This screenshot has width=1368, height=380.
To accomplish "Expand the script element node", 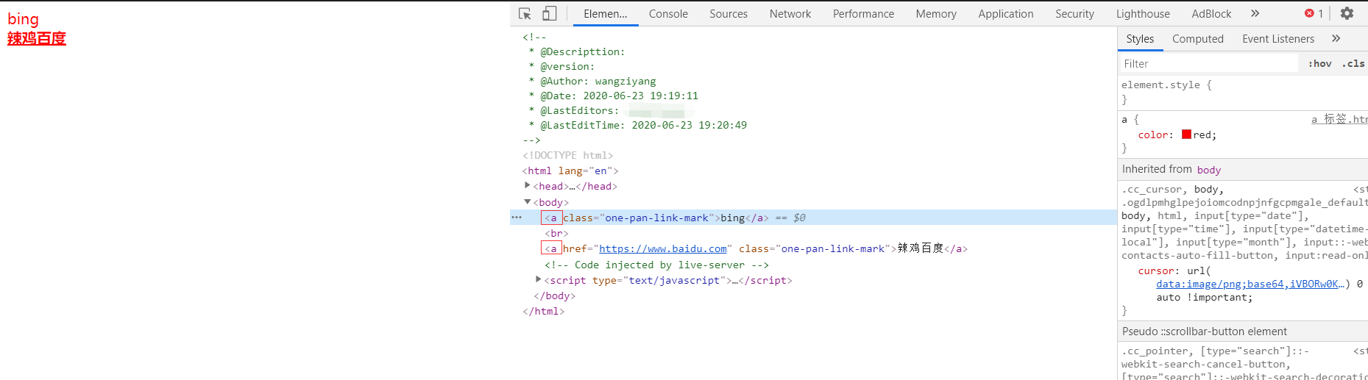I will point(539,280).
